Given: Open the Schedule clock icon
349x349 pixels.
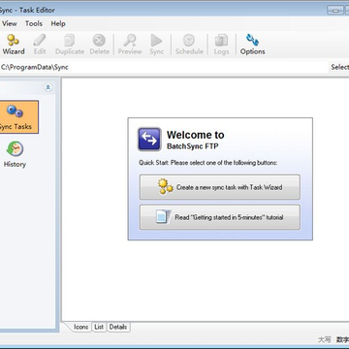Looking at the screenshot, I should click(189, 45).
